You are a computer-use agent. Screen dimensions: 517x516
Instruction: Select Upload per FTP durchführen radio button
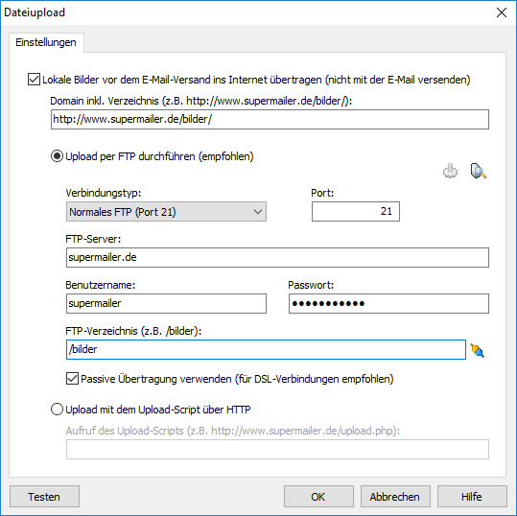click(x=57, y=156)
